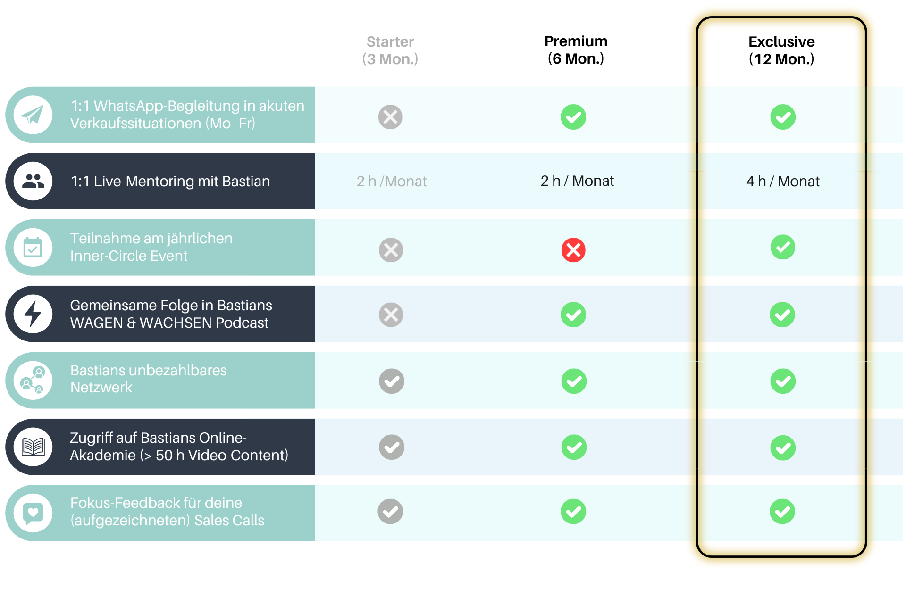Select the Exclusive (12 Mon.) column header

781,50
